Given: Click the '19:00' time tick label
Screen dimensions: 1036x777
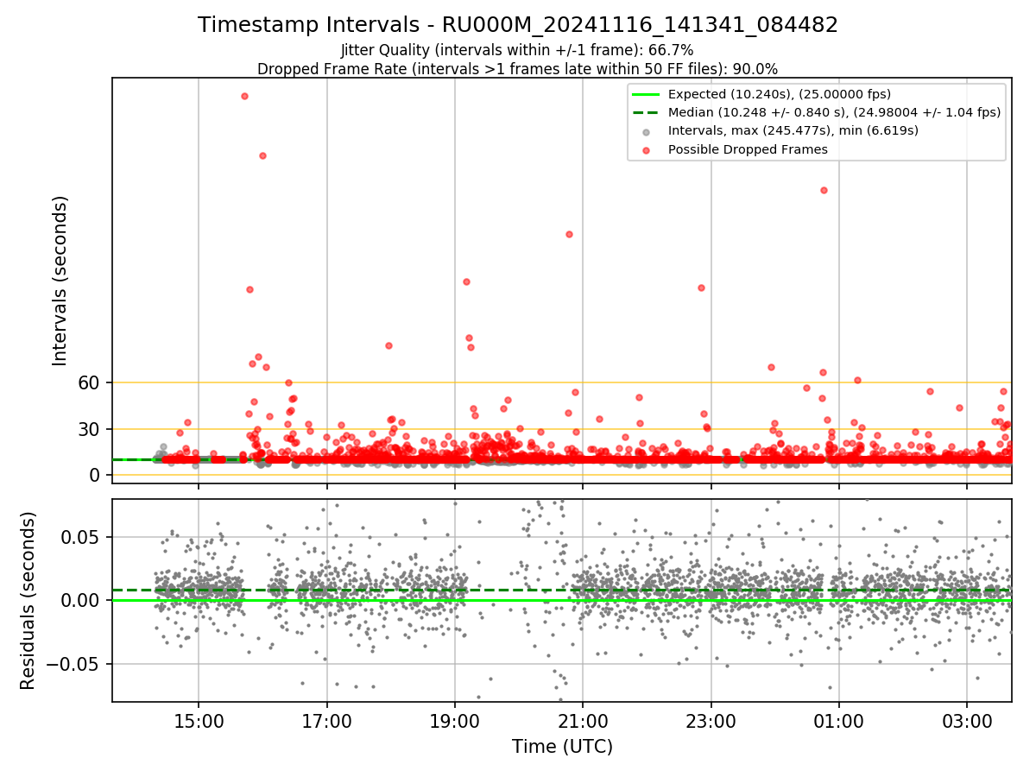Looking at the screenshot, I should point(455,720).
